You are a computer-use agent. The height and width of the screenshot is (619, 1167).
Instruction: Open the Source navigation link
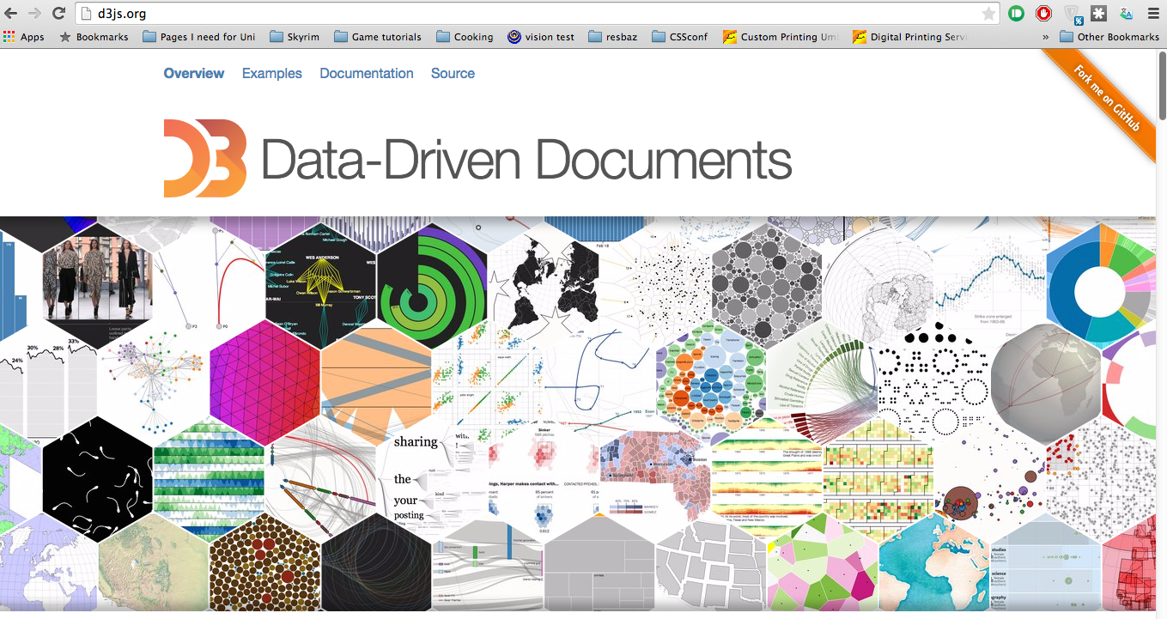(x=453, y=73)
